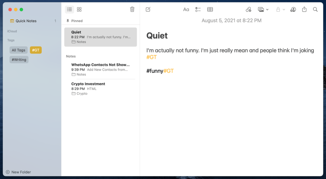Open the text format Aa menu
This screenshot has width=326, height=179.
pos(186,10)
